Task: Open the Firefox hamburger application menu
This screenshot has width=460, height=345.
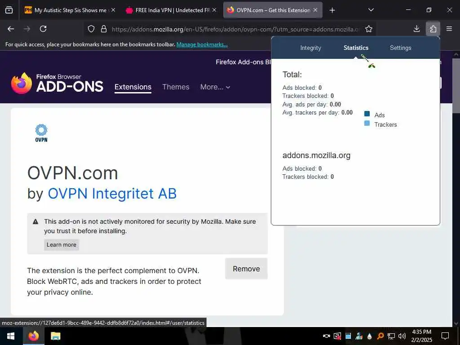Action: (449, 29)
